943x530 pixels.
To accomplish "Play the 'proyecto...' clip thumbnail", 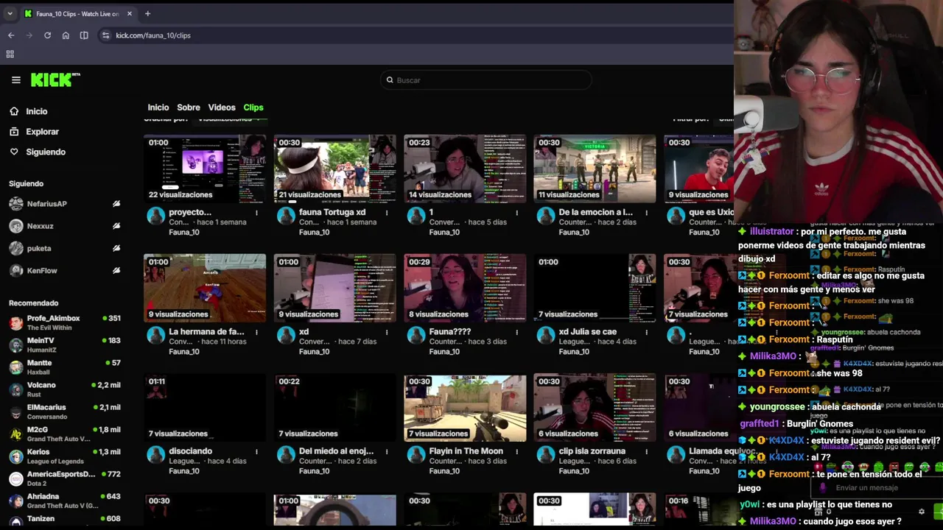I will click(205, 169).
